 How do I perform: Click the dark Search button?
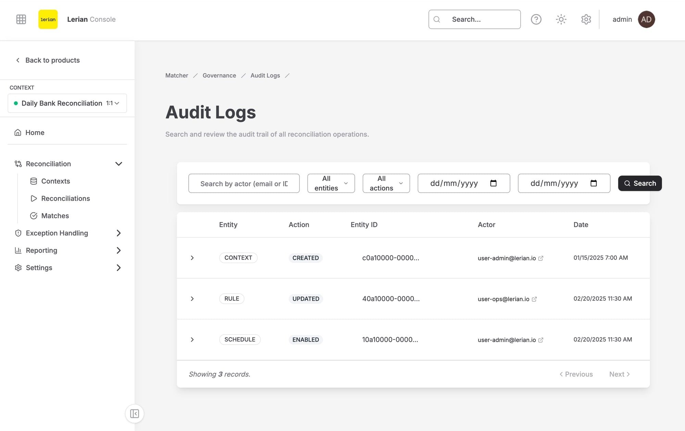(640, 183)
